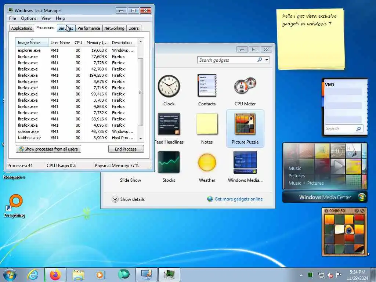Switch to the Networking tab

(114, 28)
